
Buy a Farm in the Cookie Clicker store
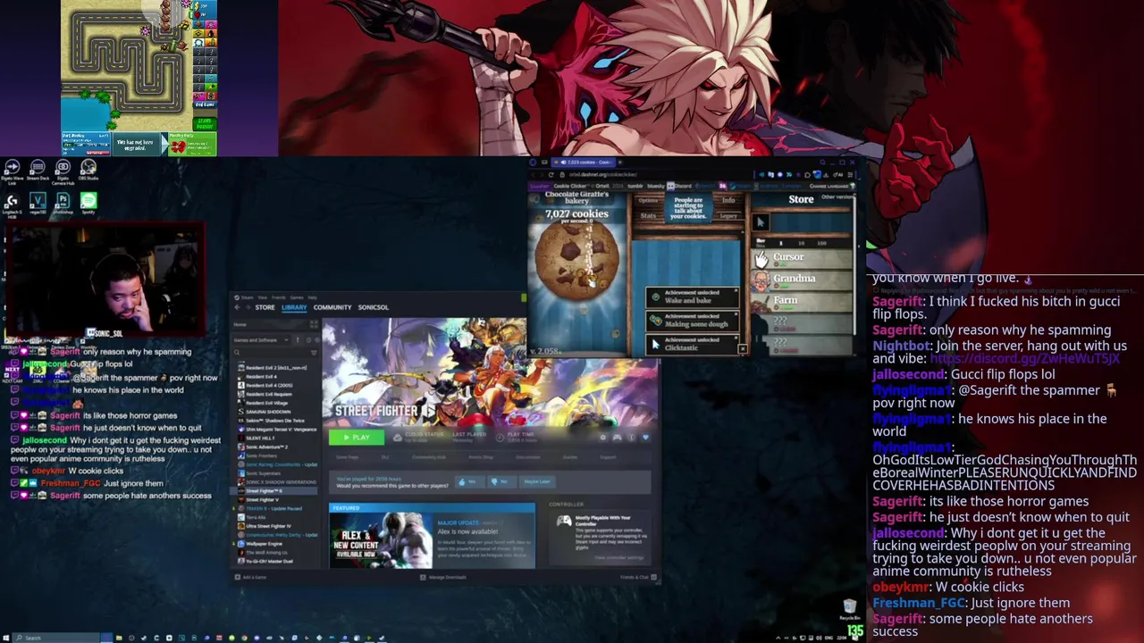tap(802, 300)
